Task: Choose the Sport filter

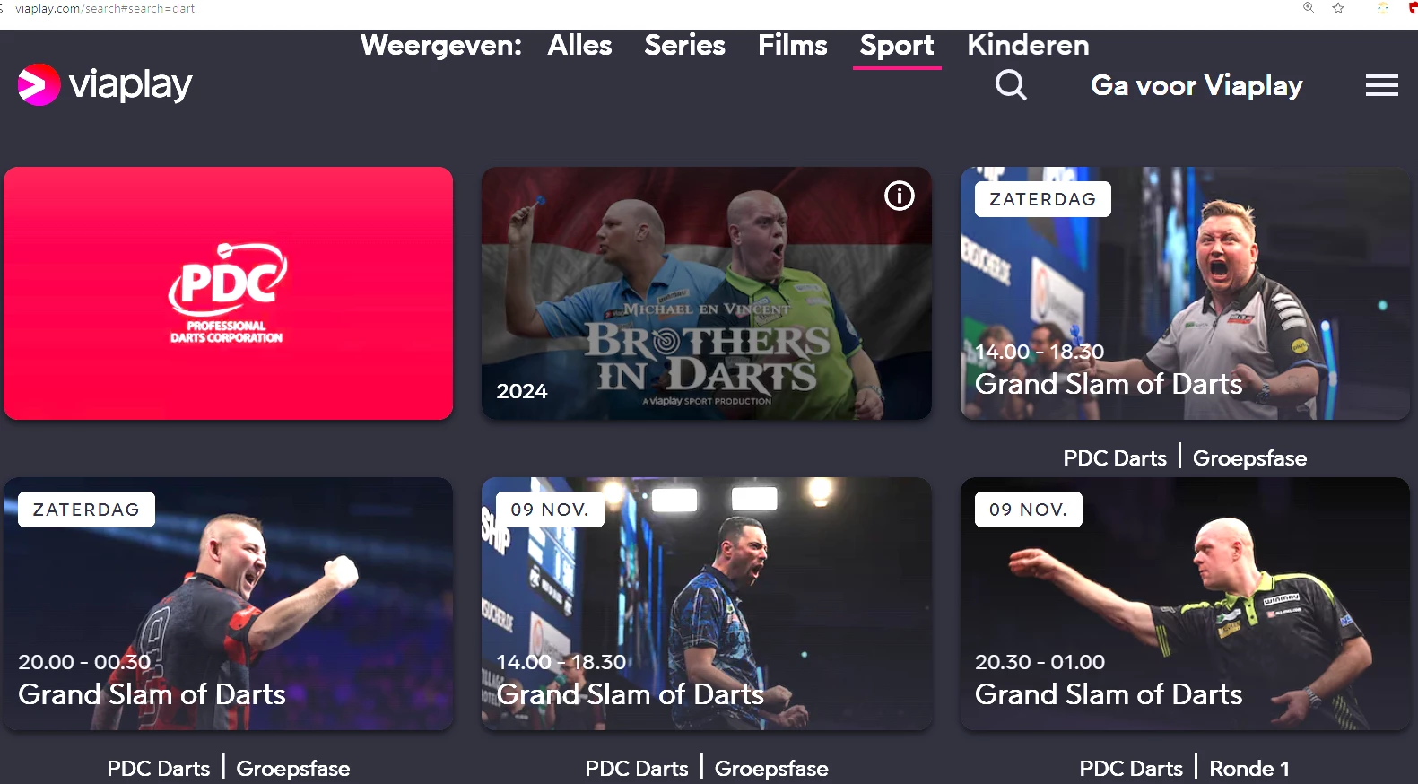Action: pyautogui.click(x=897, y=46)
